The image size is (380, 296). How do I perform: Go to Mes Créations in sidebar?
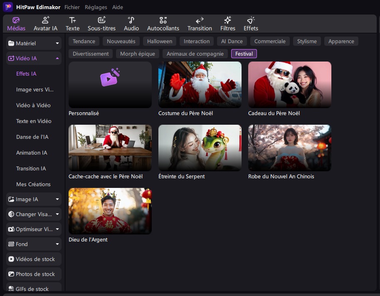click(33, 184)
